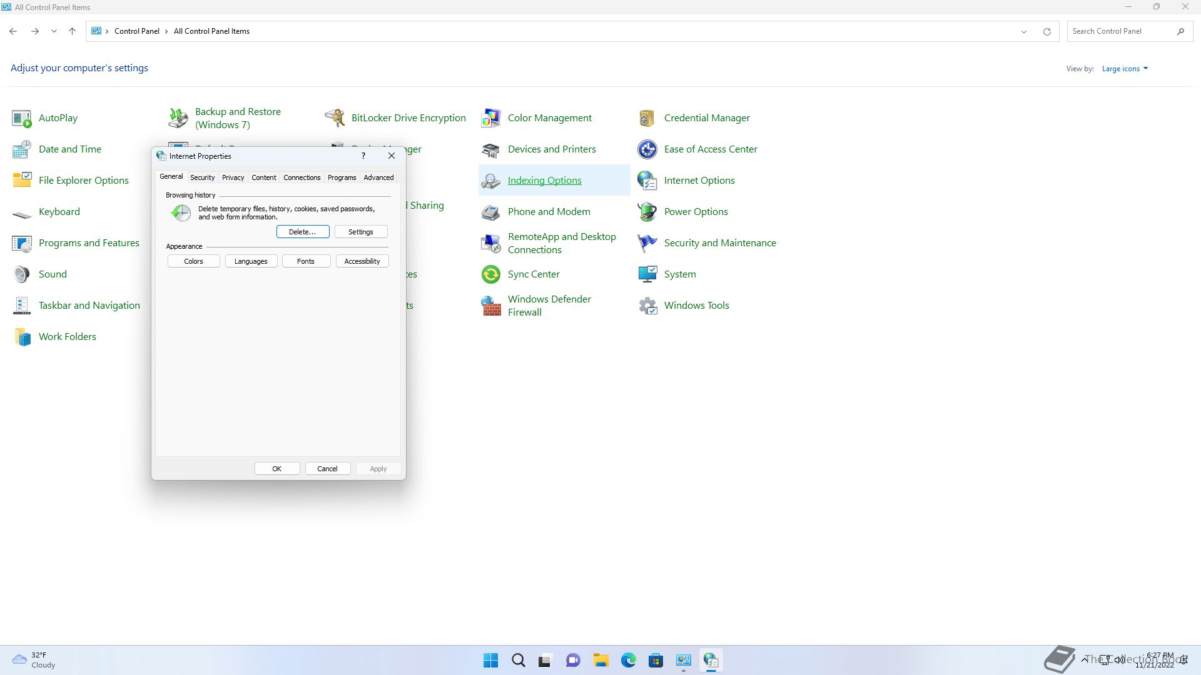The width and height of the screenshot is (1201, 675).
Task: Open the View by Large icons dropdown
Action: point(1125,69)
